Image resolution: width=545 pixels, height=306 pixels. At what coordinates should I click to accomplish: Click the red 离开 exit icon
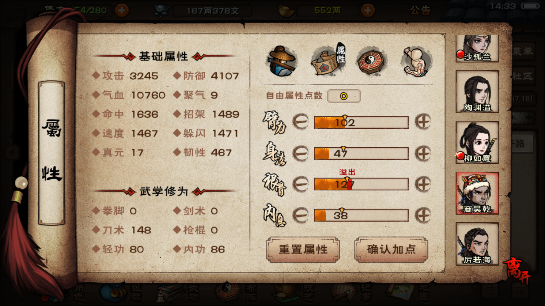point(516,269)
